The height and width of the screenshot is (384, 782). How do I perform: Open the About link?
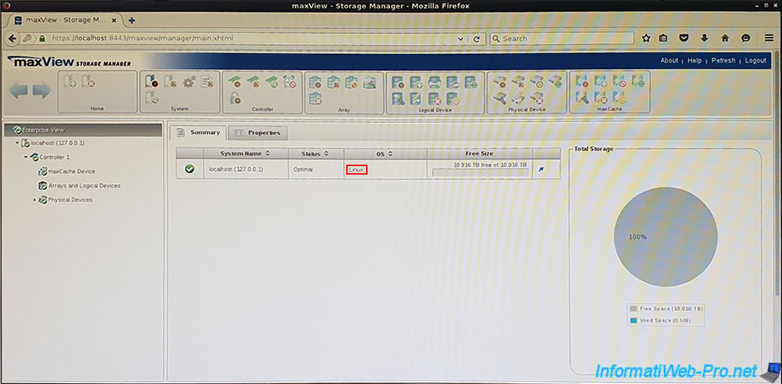coord(669,60)
